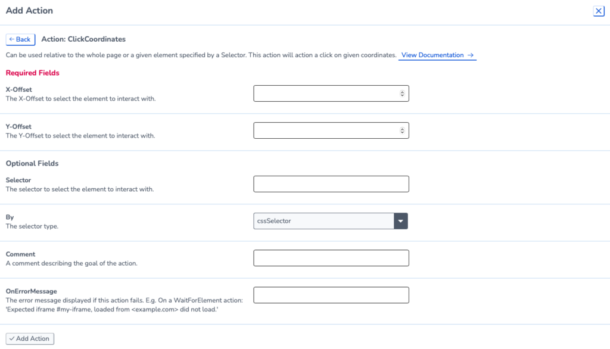Increase Y-Offset with the up stepper arrow
Screen dimensions: 610x349
click(402, 129)
